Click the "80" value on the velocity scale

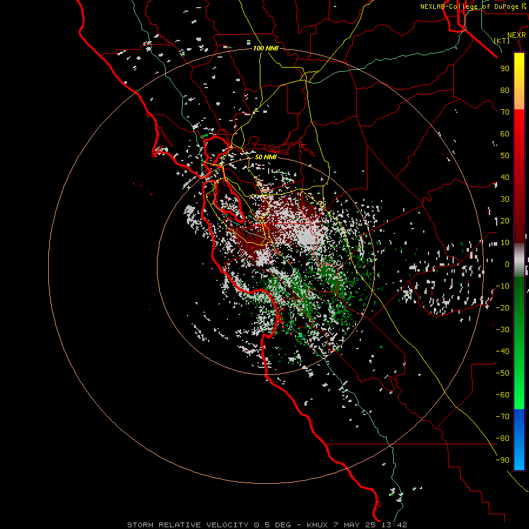[505, 91]
